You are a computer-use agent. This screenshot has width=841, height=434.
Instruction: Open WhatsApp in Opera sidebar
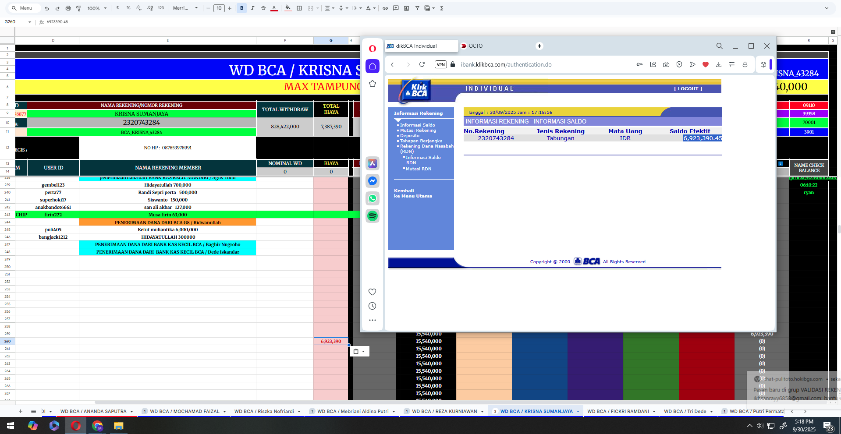tap(373, 198)
